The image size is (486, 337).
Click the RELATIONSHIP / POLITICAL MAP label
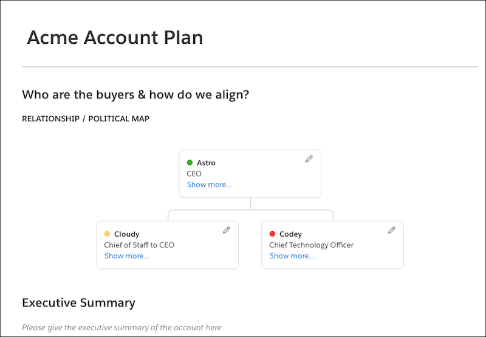86,119
